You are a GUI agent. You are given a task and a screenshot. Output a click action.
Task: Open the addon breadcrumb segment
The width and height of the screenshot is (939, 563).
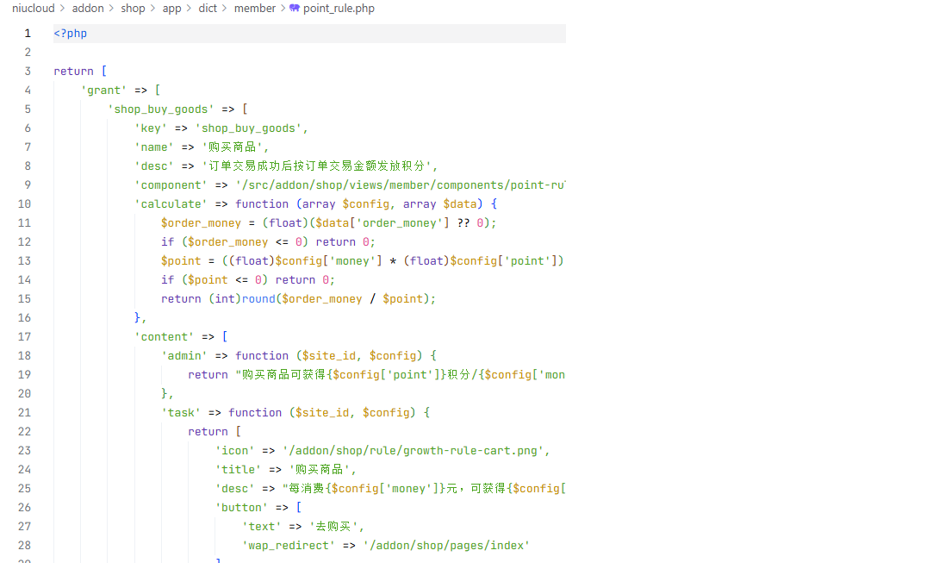(x=87, y=9)
